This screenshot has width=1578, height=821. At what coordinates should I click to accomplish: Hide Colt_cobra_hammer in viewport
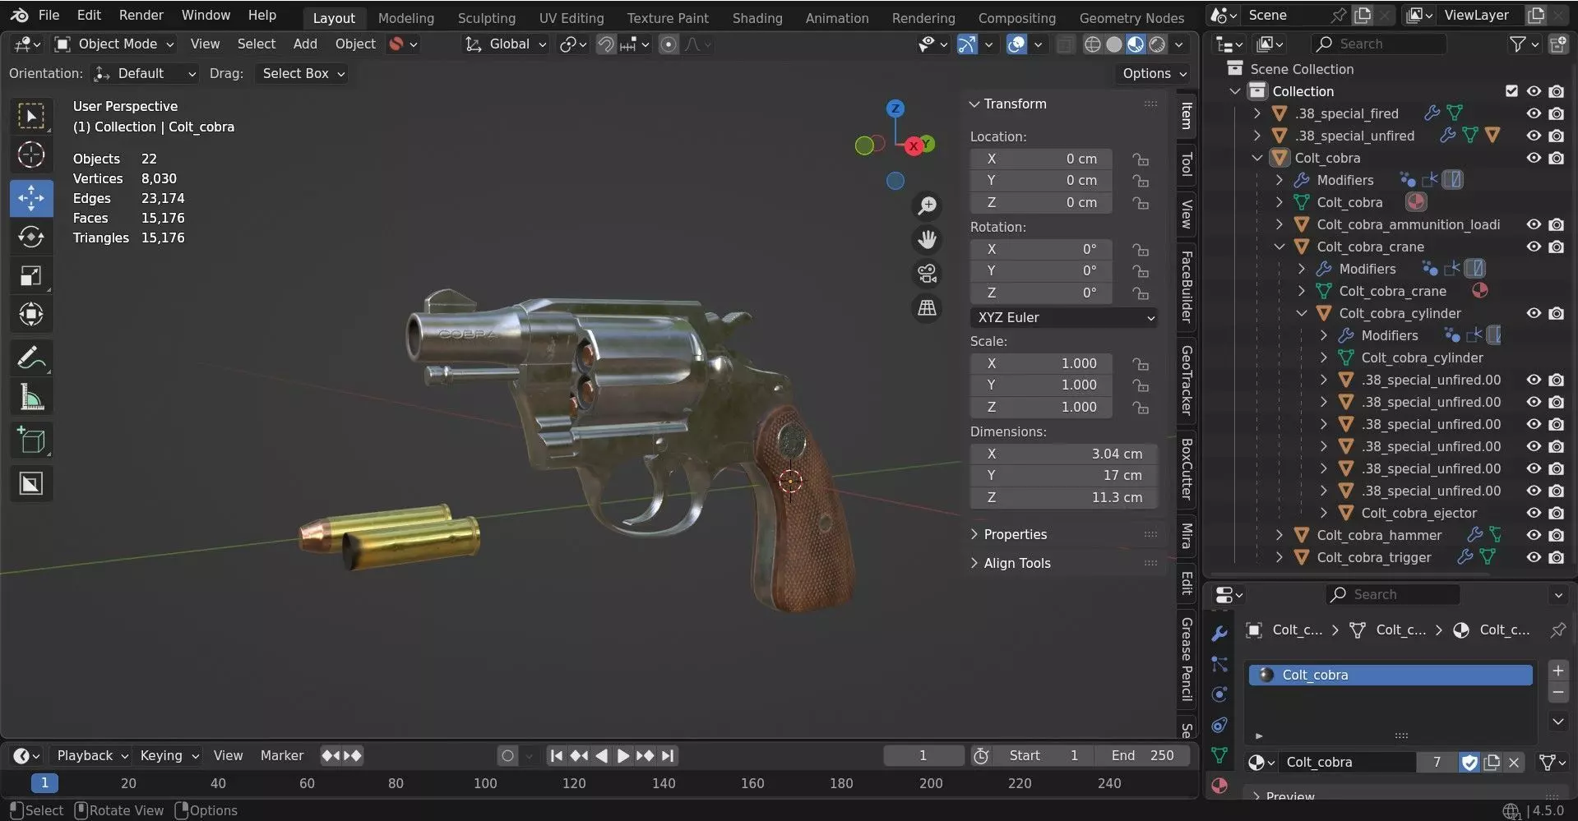1534,535
